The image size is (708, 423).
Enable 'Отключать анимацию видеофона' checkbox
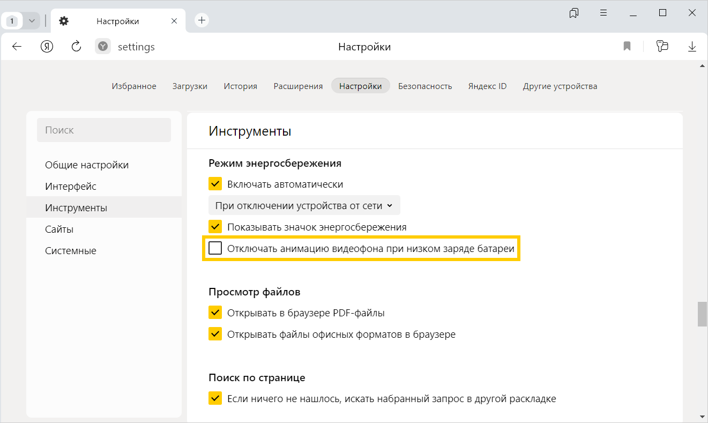pos(215,248)
